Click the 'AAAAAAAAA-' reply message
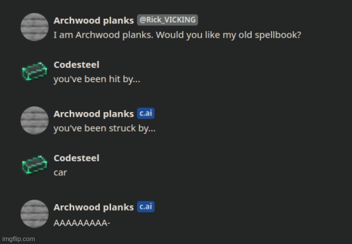The image size is (352, 244). 82,223
